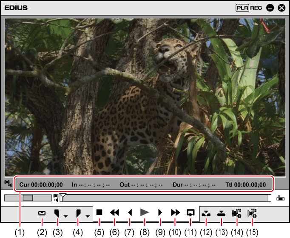
Task: Step forward to next frame
Action: coord(160,212)
